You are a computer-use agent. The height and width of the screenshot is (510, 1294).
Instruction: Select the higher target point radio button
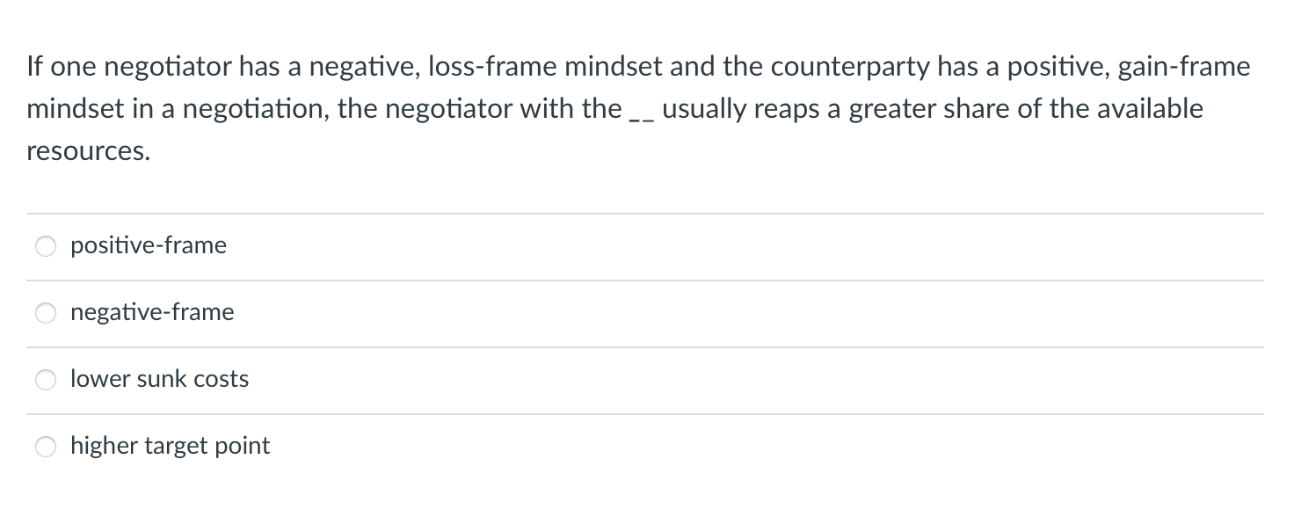click(46, 446)
